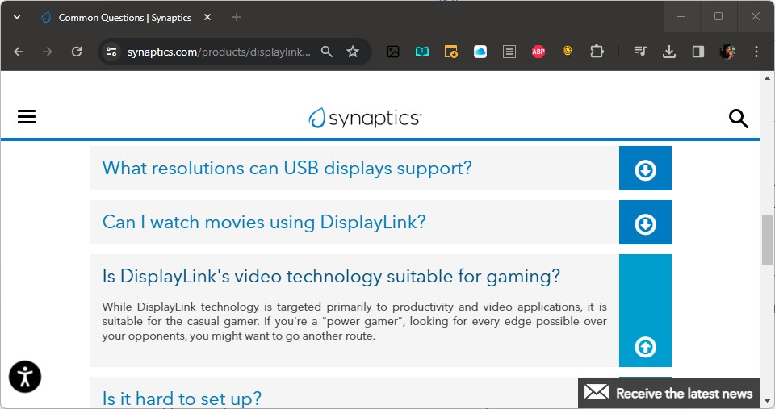The width and height of the screenshot is (775, 409).
Task: Open a new browser tab
Action: click(237, 17)
